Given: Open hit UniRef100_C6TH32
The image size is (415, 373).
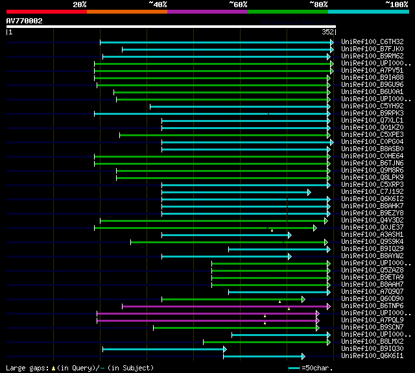Looking at the screenshot, I should coord(372,42).
